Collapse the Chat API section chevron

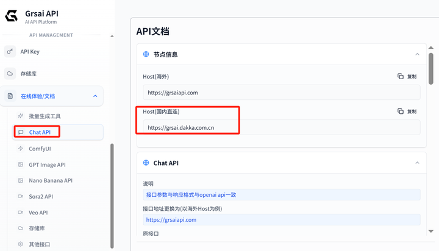(417, 163)
